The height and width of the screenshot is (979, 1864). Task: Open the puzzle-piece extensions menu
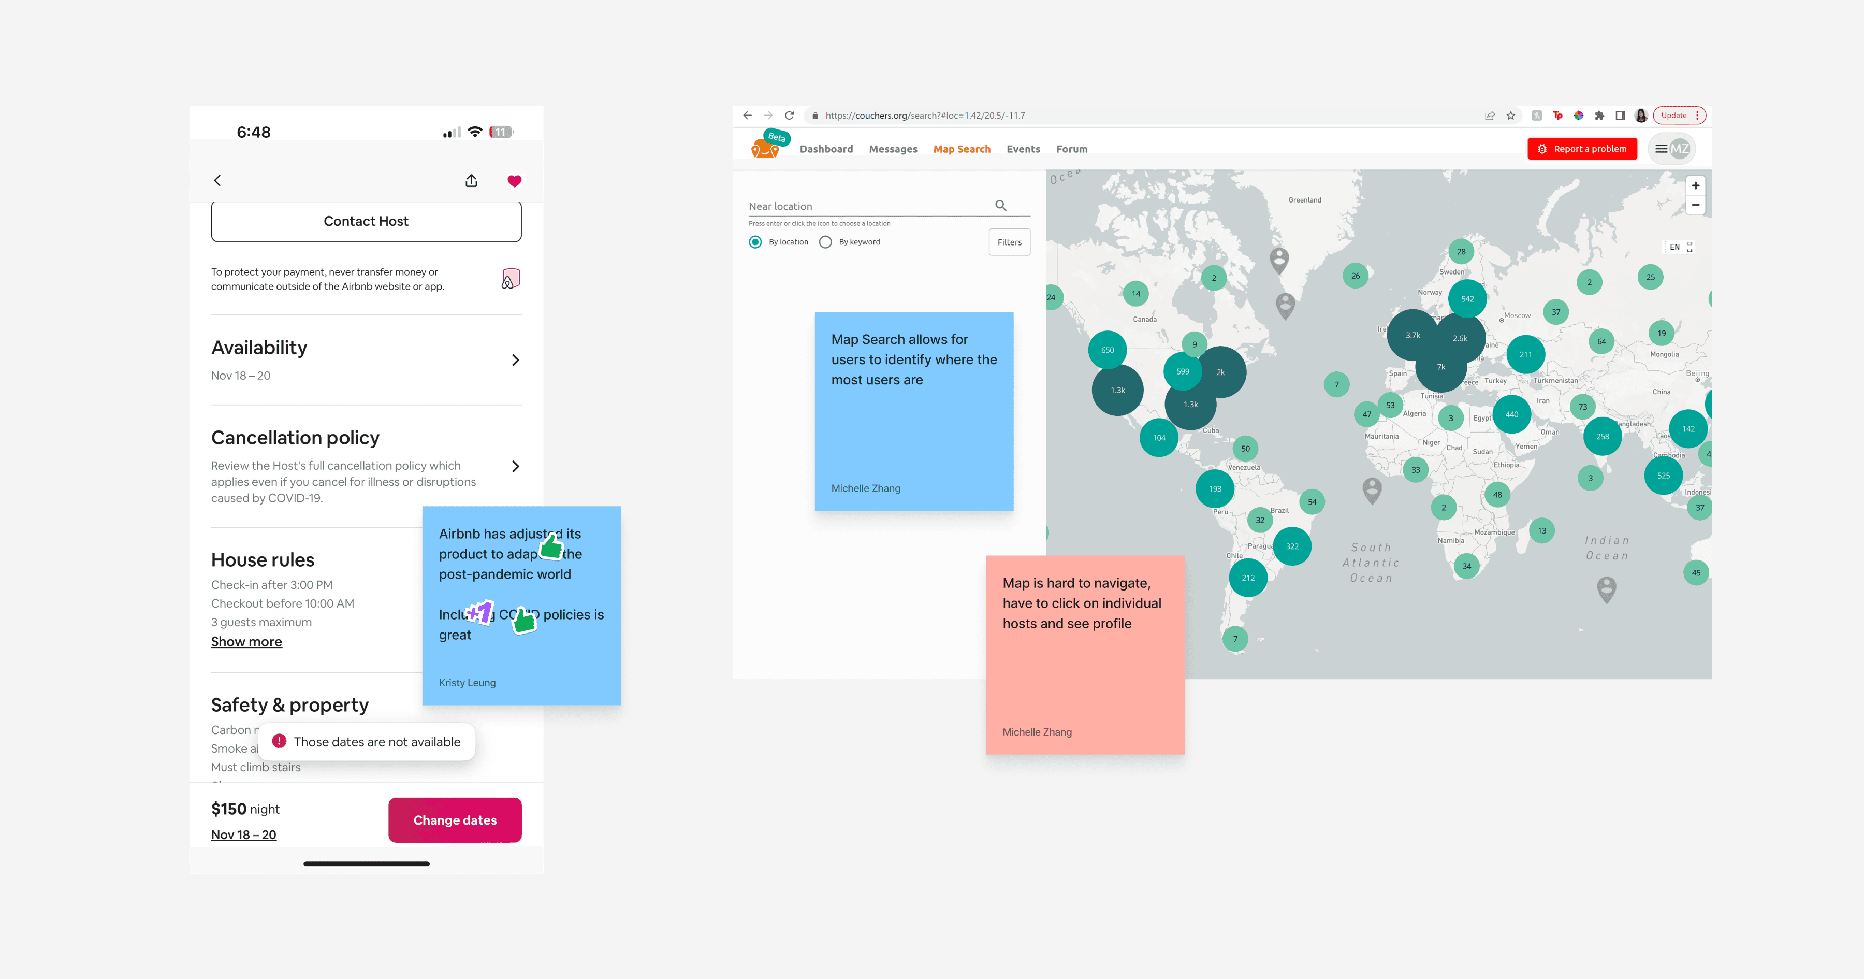(1599, 115)
